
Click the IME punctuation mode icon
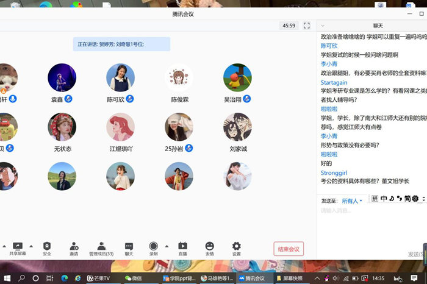tap(400, 199)
